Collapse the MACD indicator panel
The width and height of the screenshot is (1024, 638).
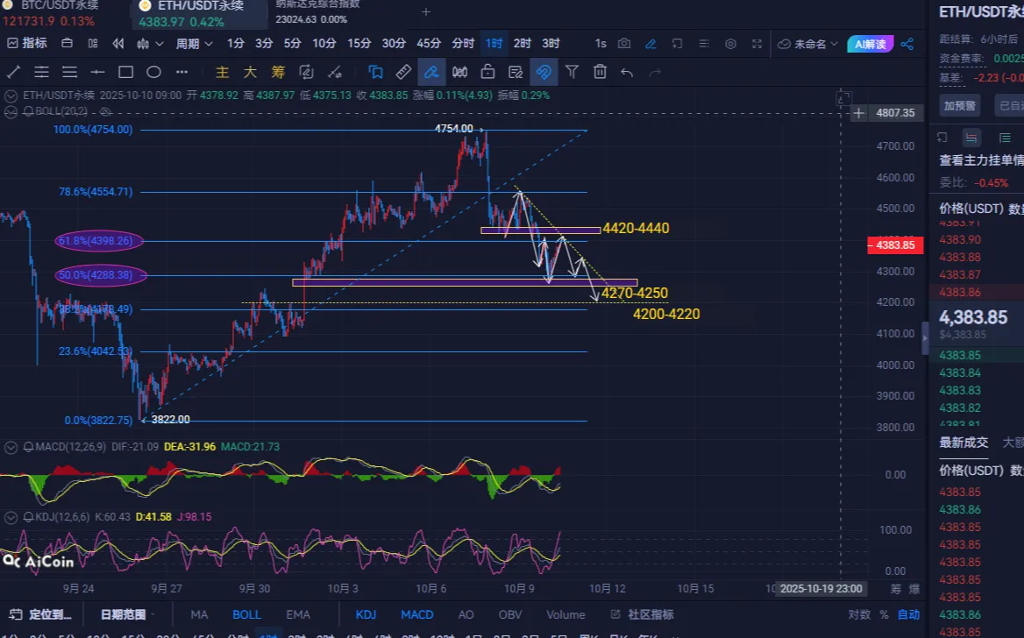pyautogui.click(x=11, y=447)
